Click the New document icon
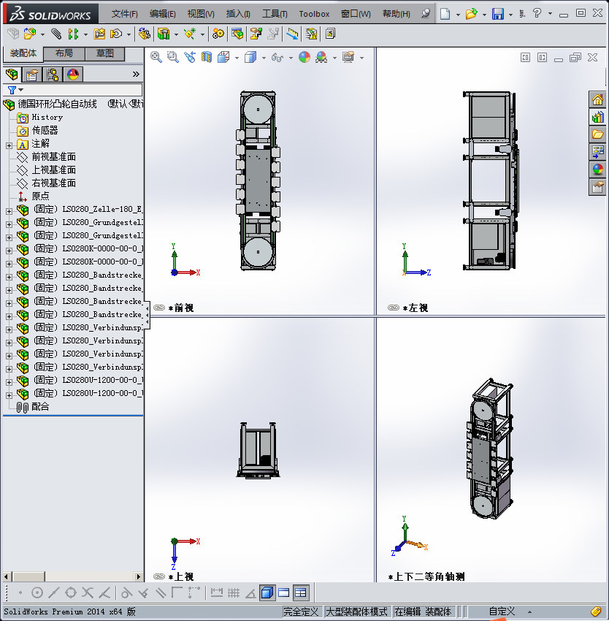This screenshot has height=621, width=609. pos(445,14)
